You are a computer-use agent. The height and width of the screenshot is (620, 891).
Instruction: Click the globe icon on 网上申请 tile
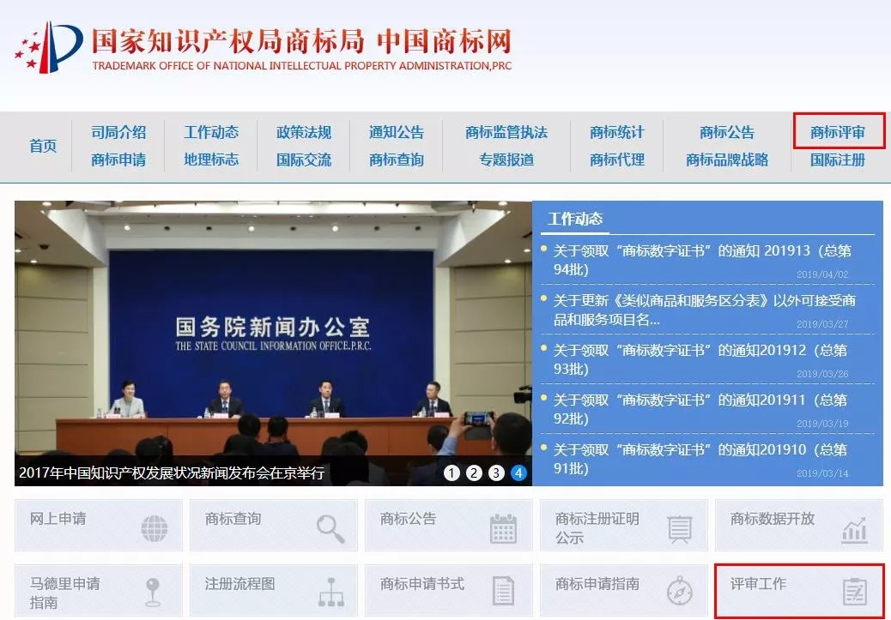click(x=154, y=528)
